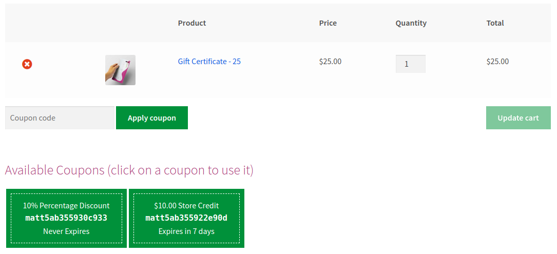This screenshot has height=254, width=557.
Task: Focus the quantity input box
Action: pyautogui.click(x=410, y=64)
